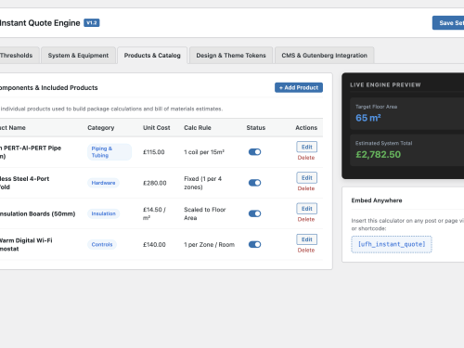Edit the PERT-Al-PERT Pipe product

click(x=307, y=147)
